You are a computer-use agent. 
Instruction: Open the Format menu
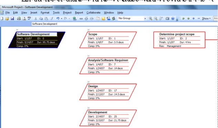coord(45,13)
